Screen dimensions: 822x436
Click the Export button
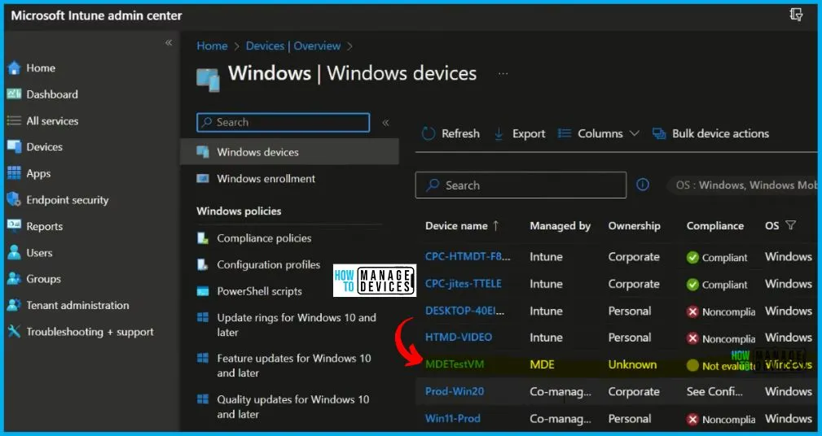[x=520, y=134]
